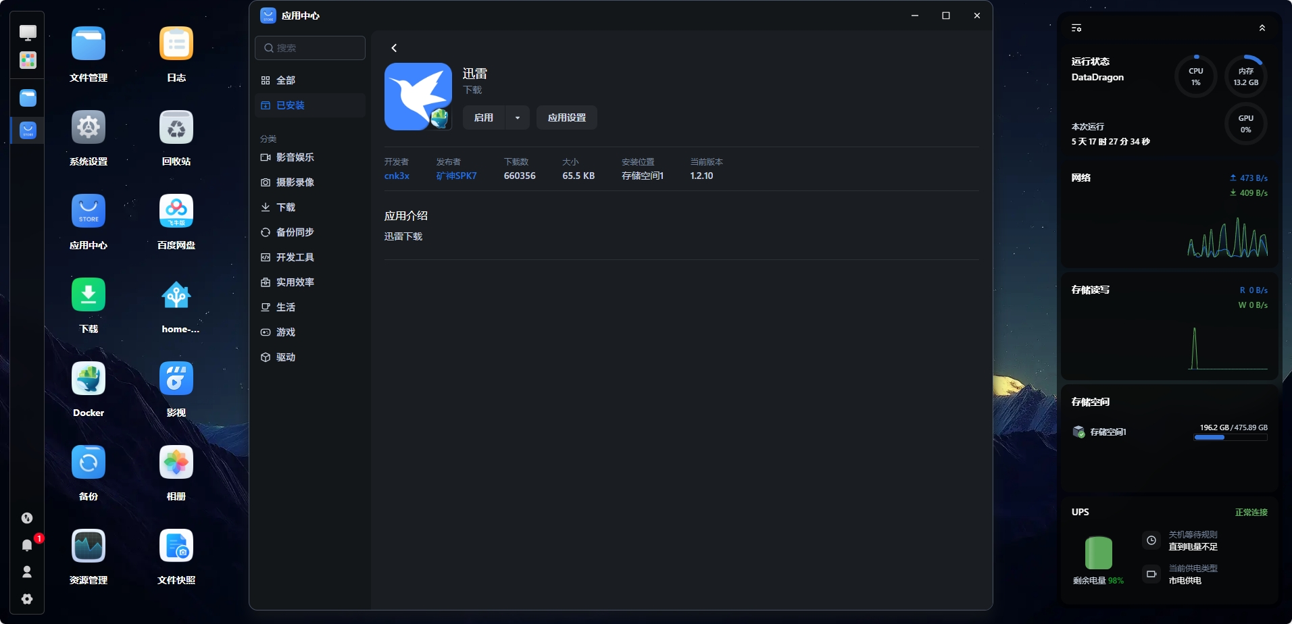The height and width of the screenshot is (624, 1292).
Task: Click the colorful app grid dock icon
Action: point(28,60)
